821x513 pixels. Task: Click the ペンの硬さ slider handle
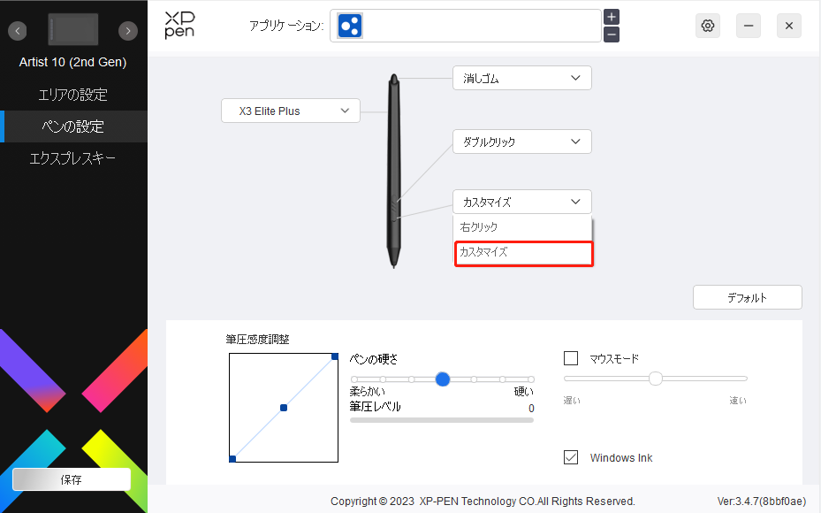443,379
